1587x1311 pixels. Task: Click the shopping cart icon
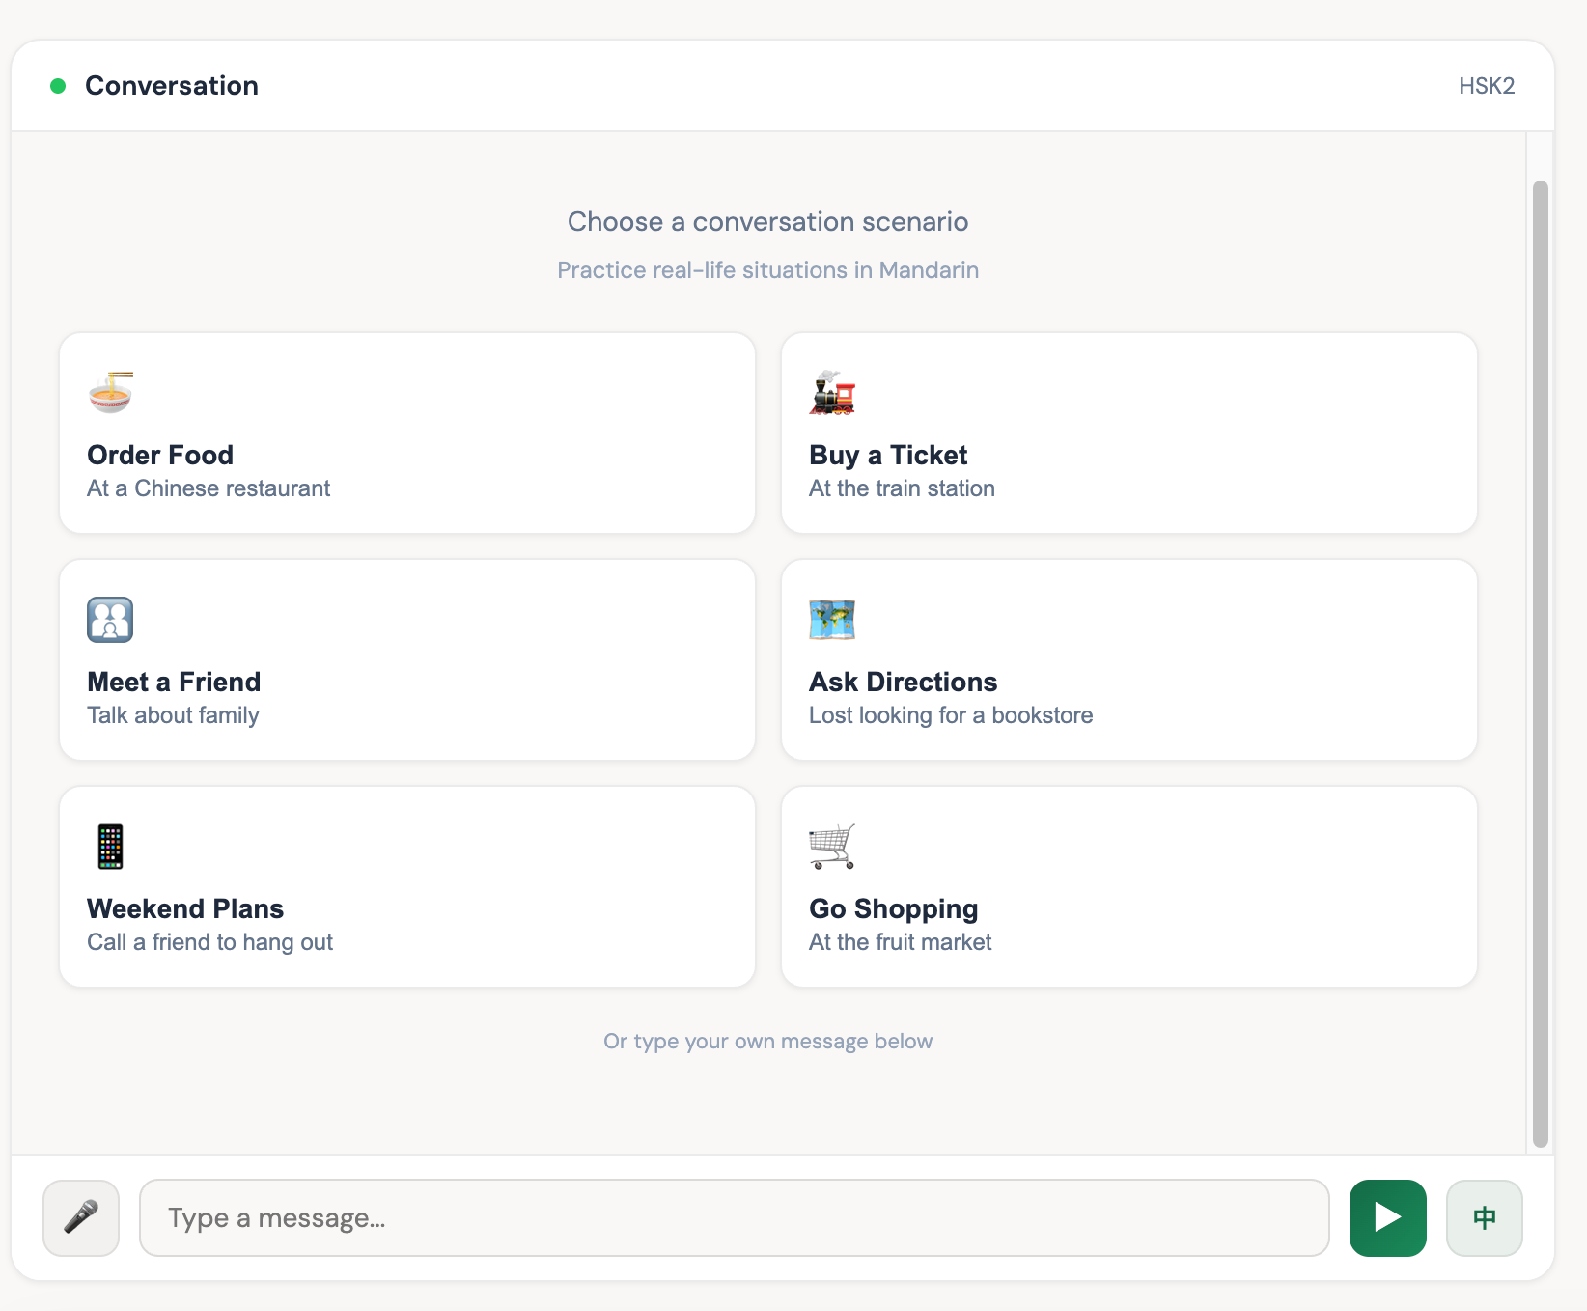(832, 847)
